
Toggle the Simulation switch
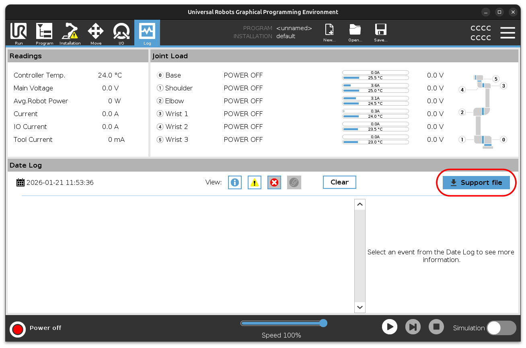(501, 328)
